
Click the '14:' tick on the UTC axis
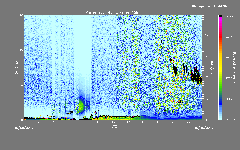coord(129,122)
